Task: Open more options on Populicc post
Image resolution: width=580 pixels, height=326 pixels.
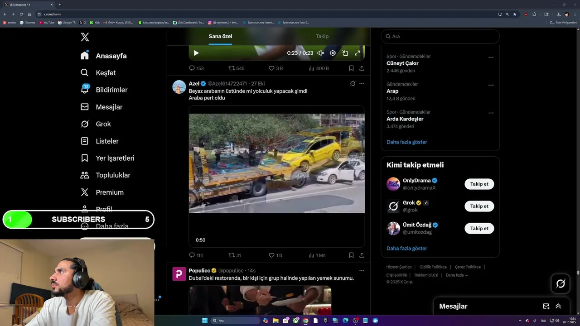Action: click(x=362, y=271)
